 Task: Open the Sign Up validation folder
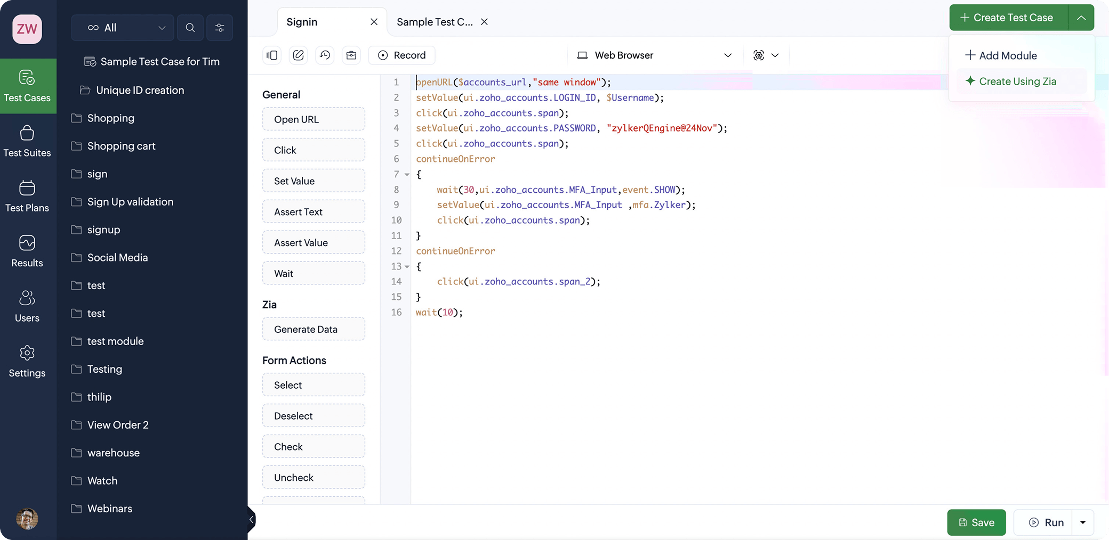point(123,202)
